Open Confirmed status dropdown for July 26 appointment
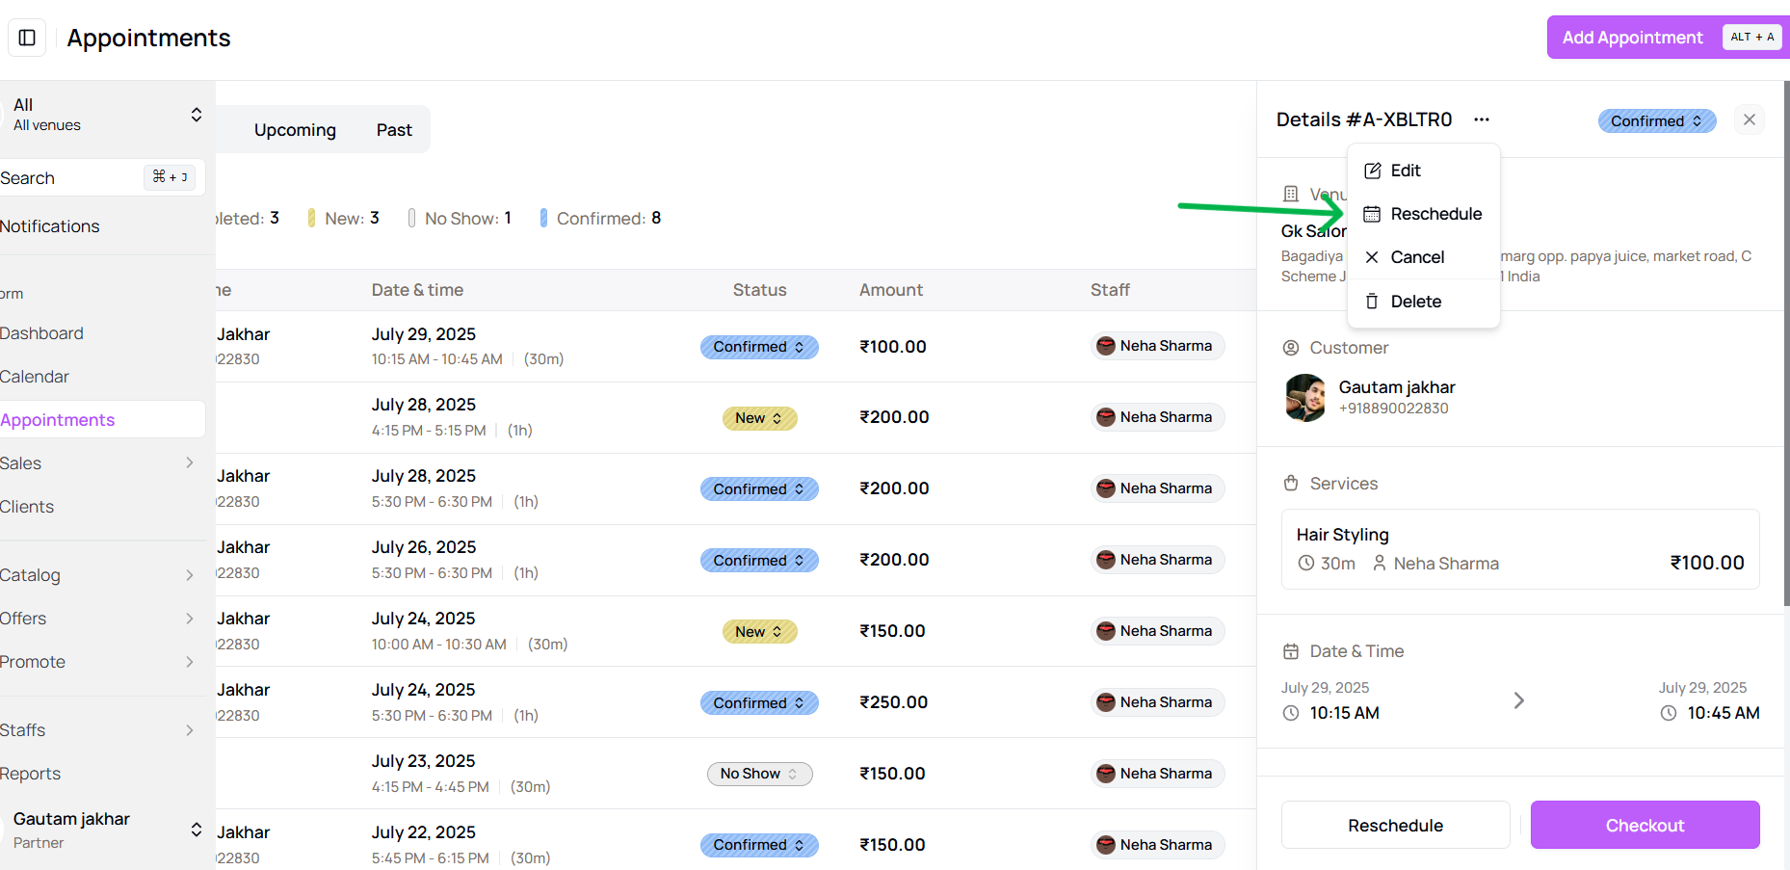Viewport: 1790px width, 870px height. 759,561
